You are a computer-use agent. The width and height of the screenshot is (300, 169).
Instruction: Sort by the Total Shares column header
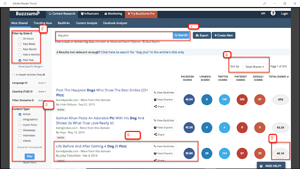tap(279, 77)
